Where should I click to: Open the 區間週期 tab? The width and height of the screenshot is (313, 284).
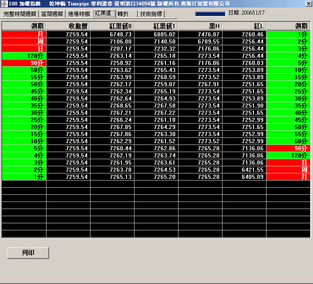click(52, 14)
